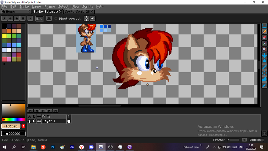Select the Move tool
This screenshot has height=151, width=268.
pos(264,55)
